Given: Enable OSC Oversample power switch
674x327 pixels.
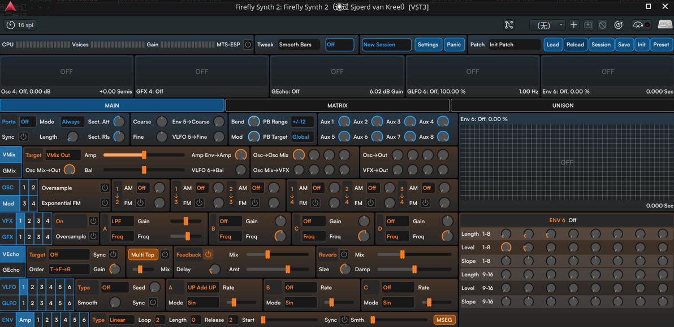Looking at the screenshot, I should pyautogui.click(x=105, y=188).
